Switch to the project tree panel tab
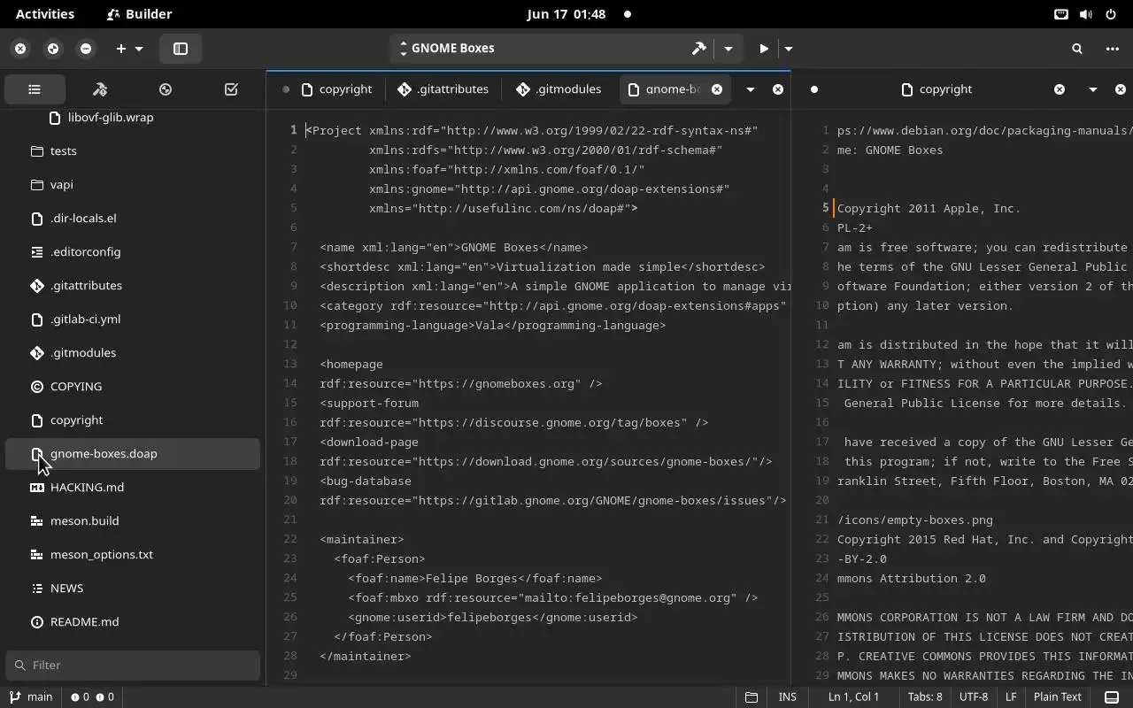The height and width of the screenshot is (708, 1133). 35,89
